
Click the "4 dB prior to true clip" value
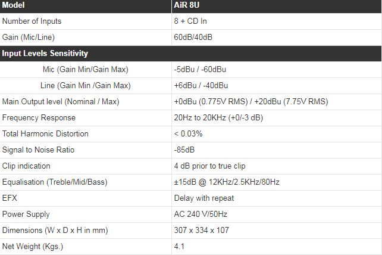209,166
